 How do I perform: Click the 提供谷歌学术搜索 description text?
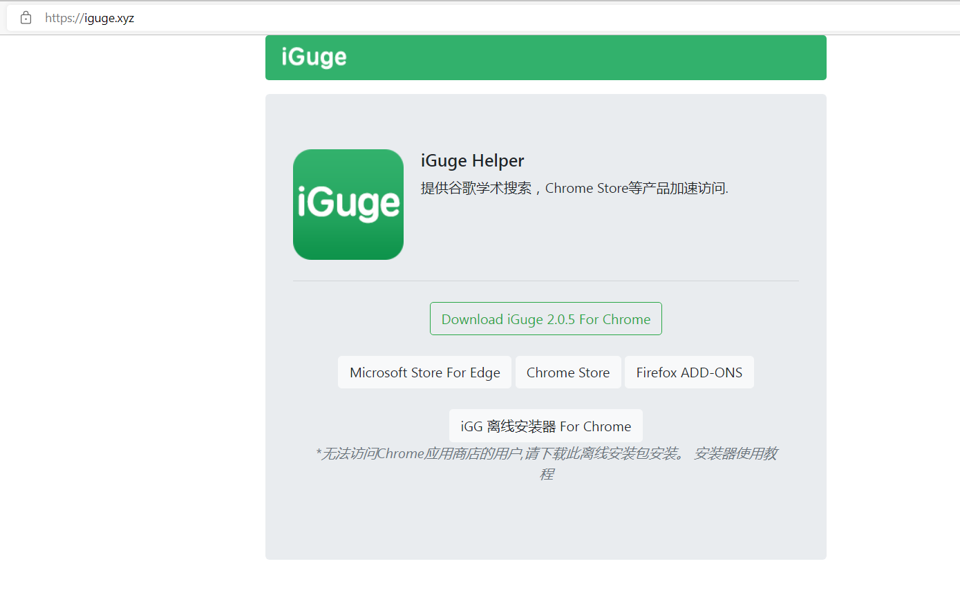point(574,188)
